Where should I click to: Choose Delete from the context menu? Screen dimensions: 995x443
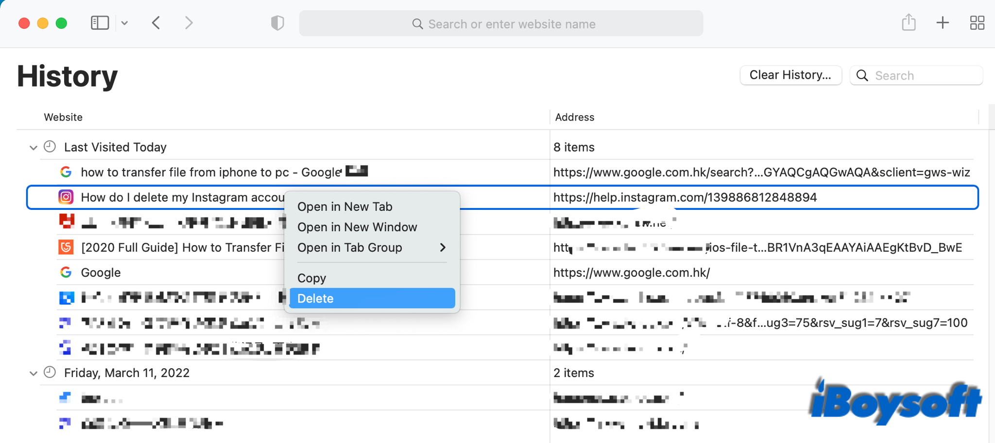(372, 298)
